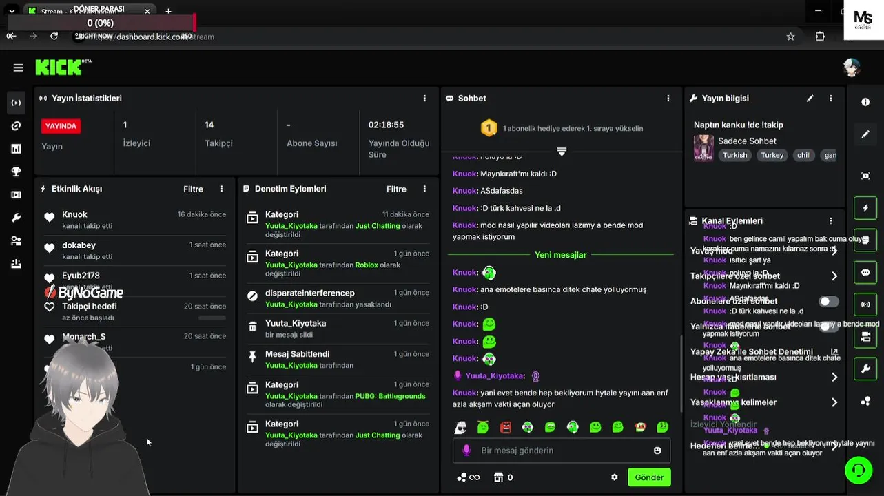Click the Turkish tag chip
Image resolution: width=884 pixels, height=496 pixels.
click(734, 155)
